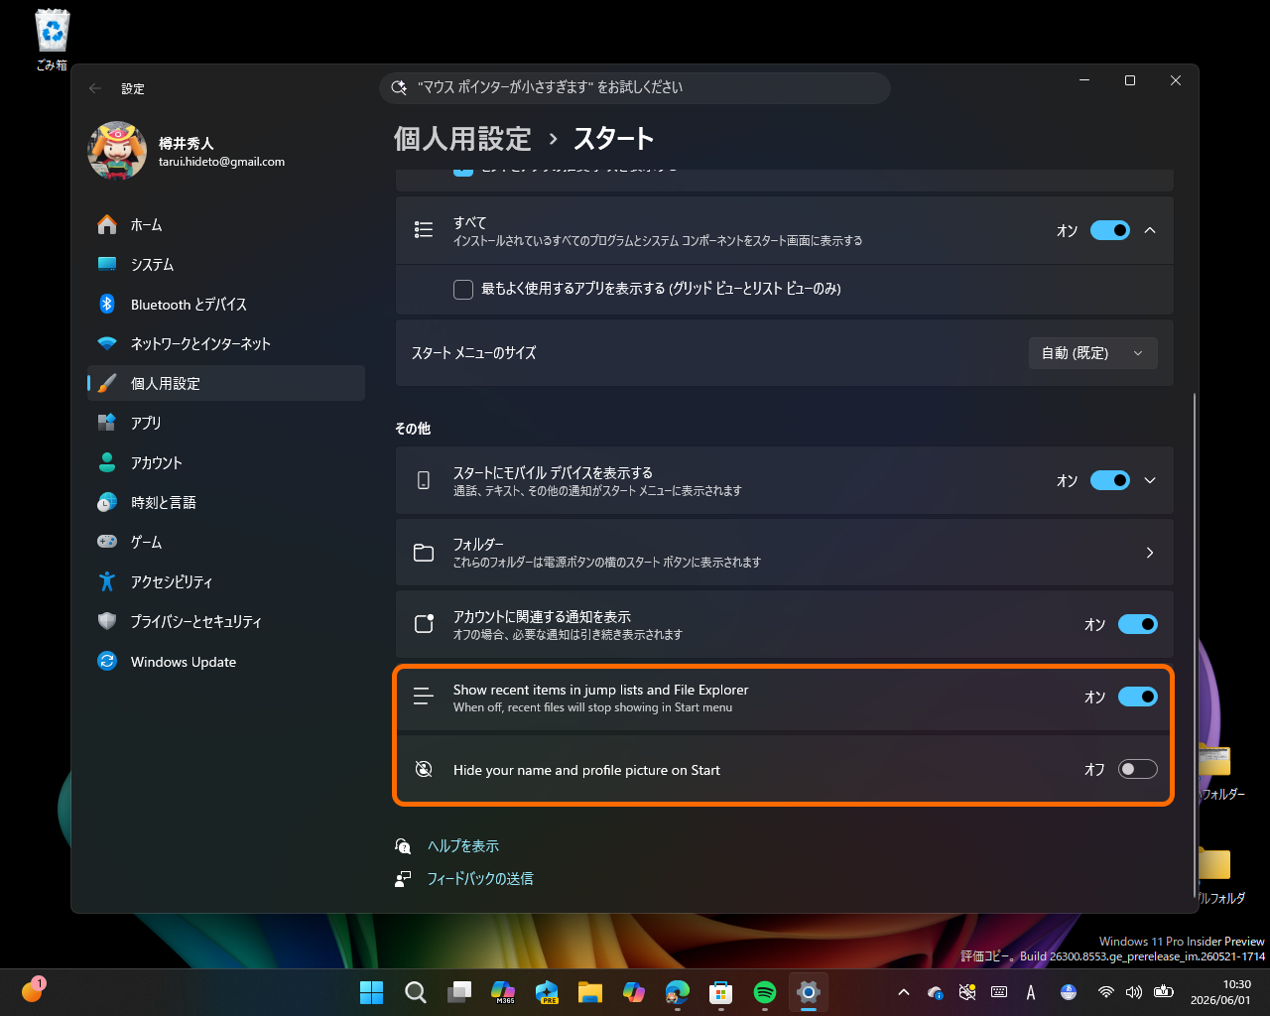
Task: Click the search icon in the settings search box
Action: 399,87
